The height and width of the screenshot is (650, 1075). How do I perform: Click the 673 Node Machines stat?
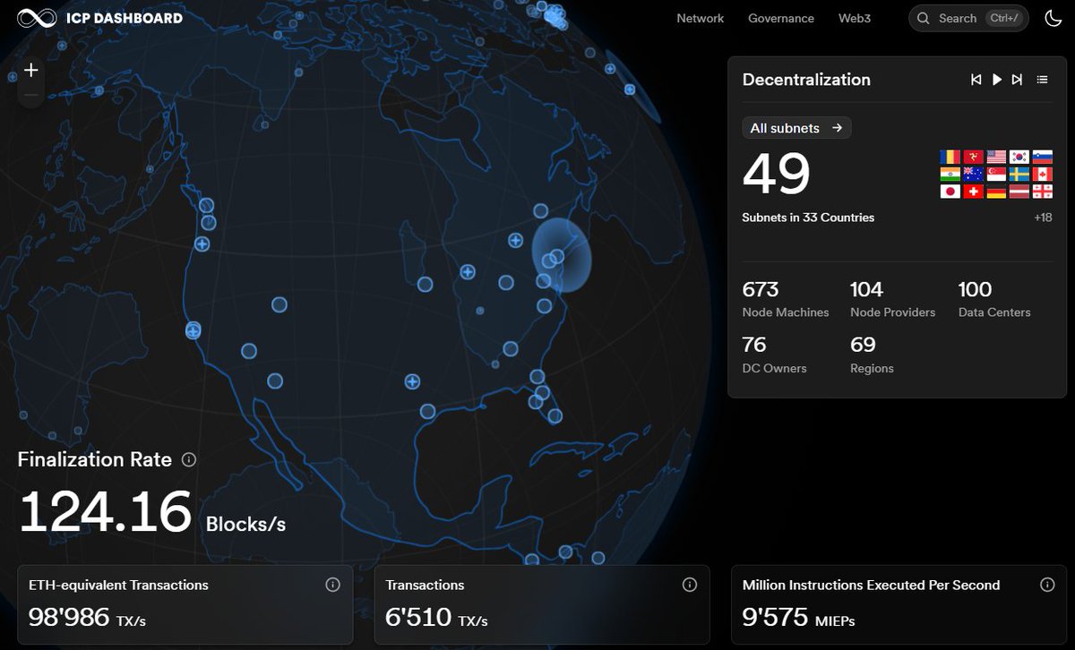786,300
